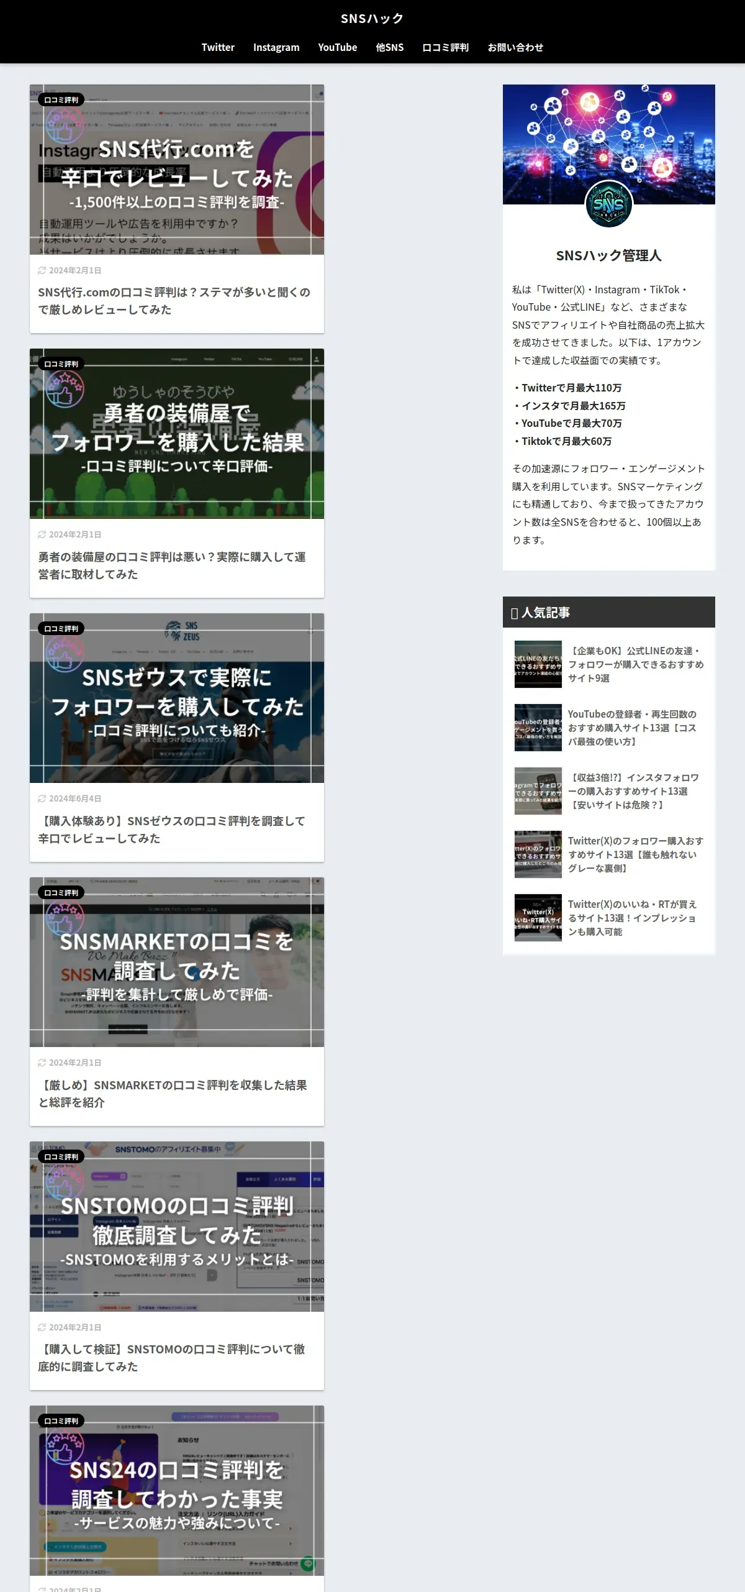Click the Twitterで月最大110万 text line
Image resolution: width=745 pixels, height=1592 pixels.
click(567, 388)
